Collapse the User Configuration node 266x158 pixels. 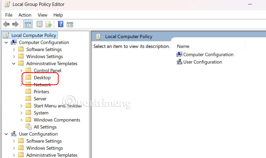coord(6,134)
